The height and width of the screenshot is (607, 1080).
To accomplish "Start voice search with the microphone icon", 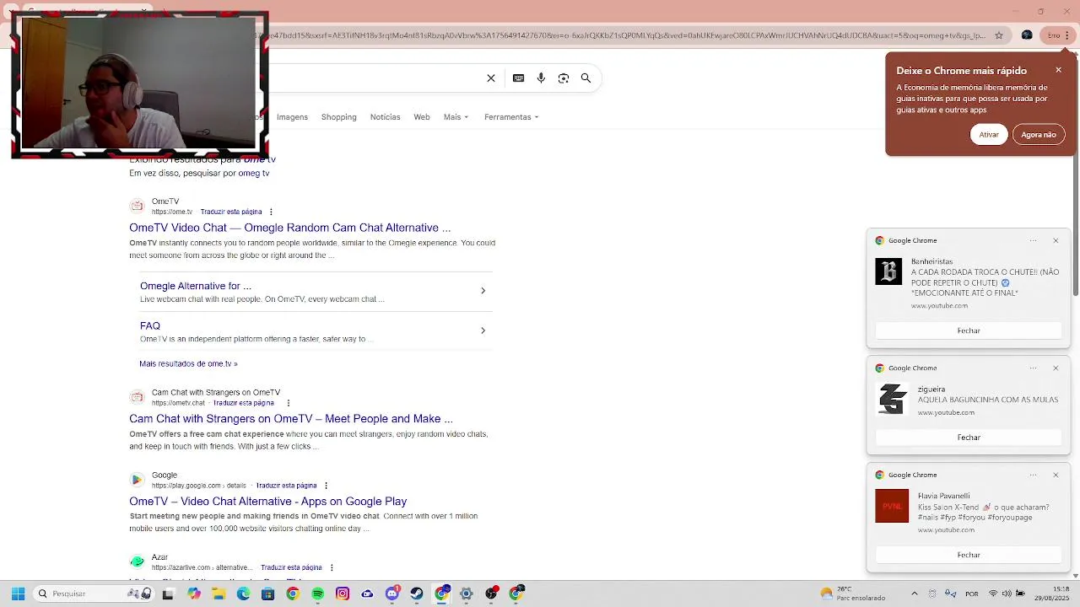I will (541, 78).
